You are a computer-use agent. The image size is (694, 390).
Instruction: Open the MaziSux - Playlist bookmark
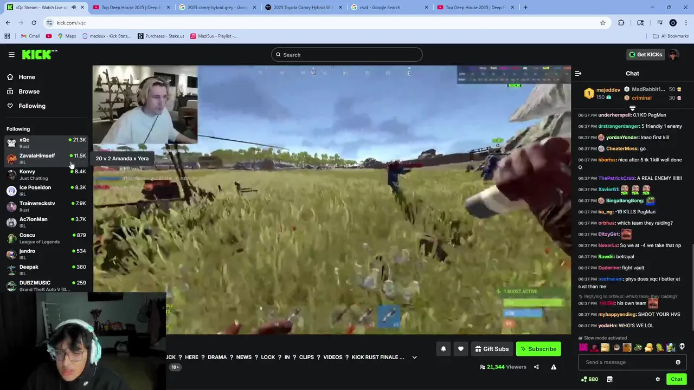214,36
